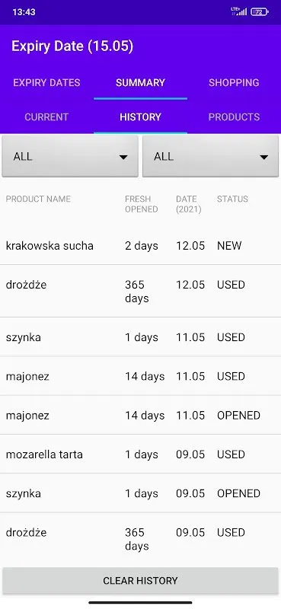Select the SUMMARY tab
The width and height of the screenshot is (281, 609).
tap(140, 83)
